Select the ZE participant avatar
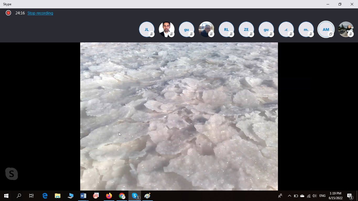 coord(246,30)
